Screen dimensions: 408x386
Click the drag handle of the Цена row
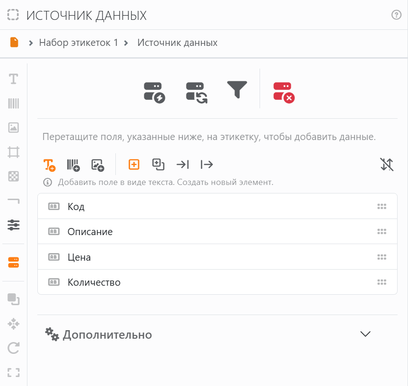coord(382,257)
